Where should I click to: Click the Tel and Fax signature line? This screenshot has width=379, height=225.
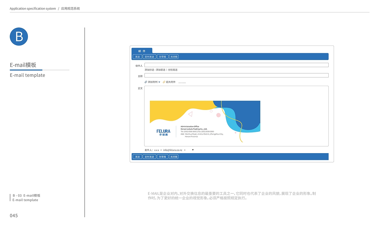tap(197, 132)
